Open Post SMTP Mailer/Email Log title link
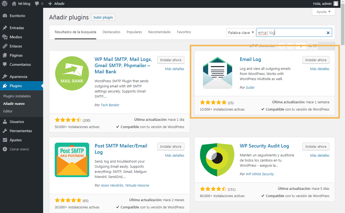The image size is (345, 213). [121, 149]
